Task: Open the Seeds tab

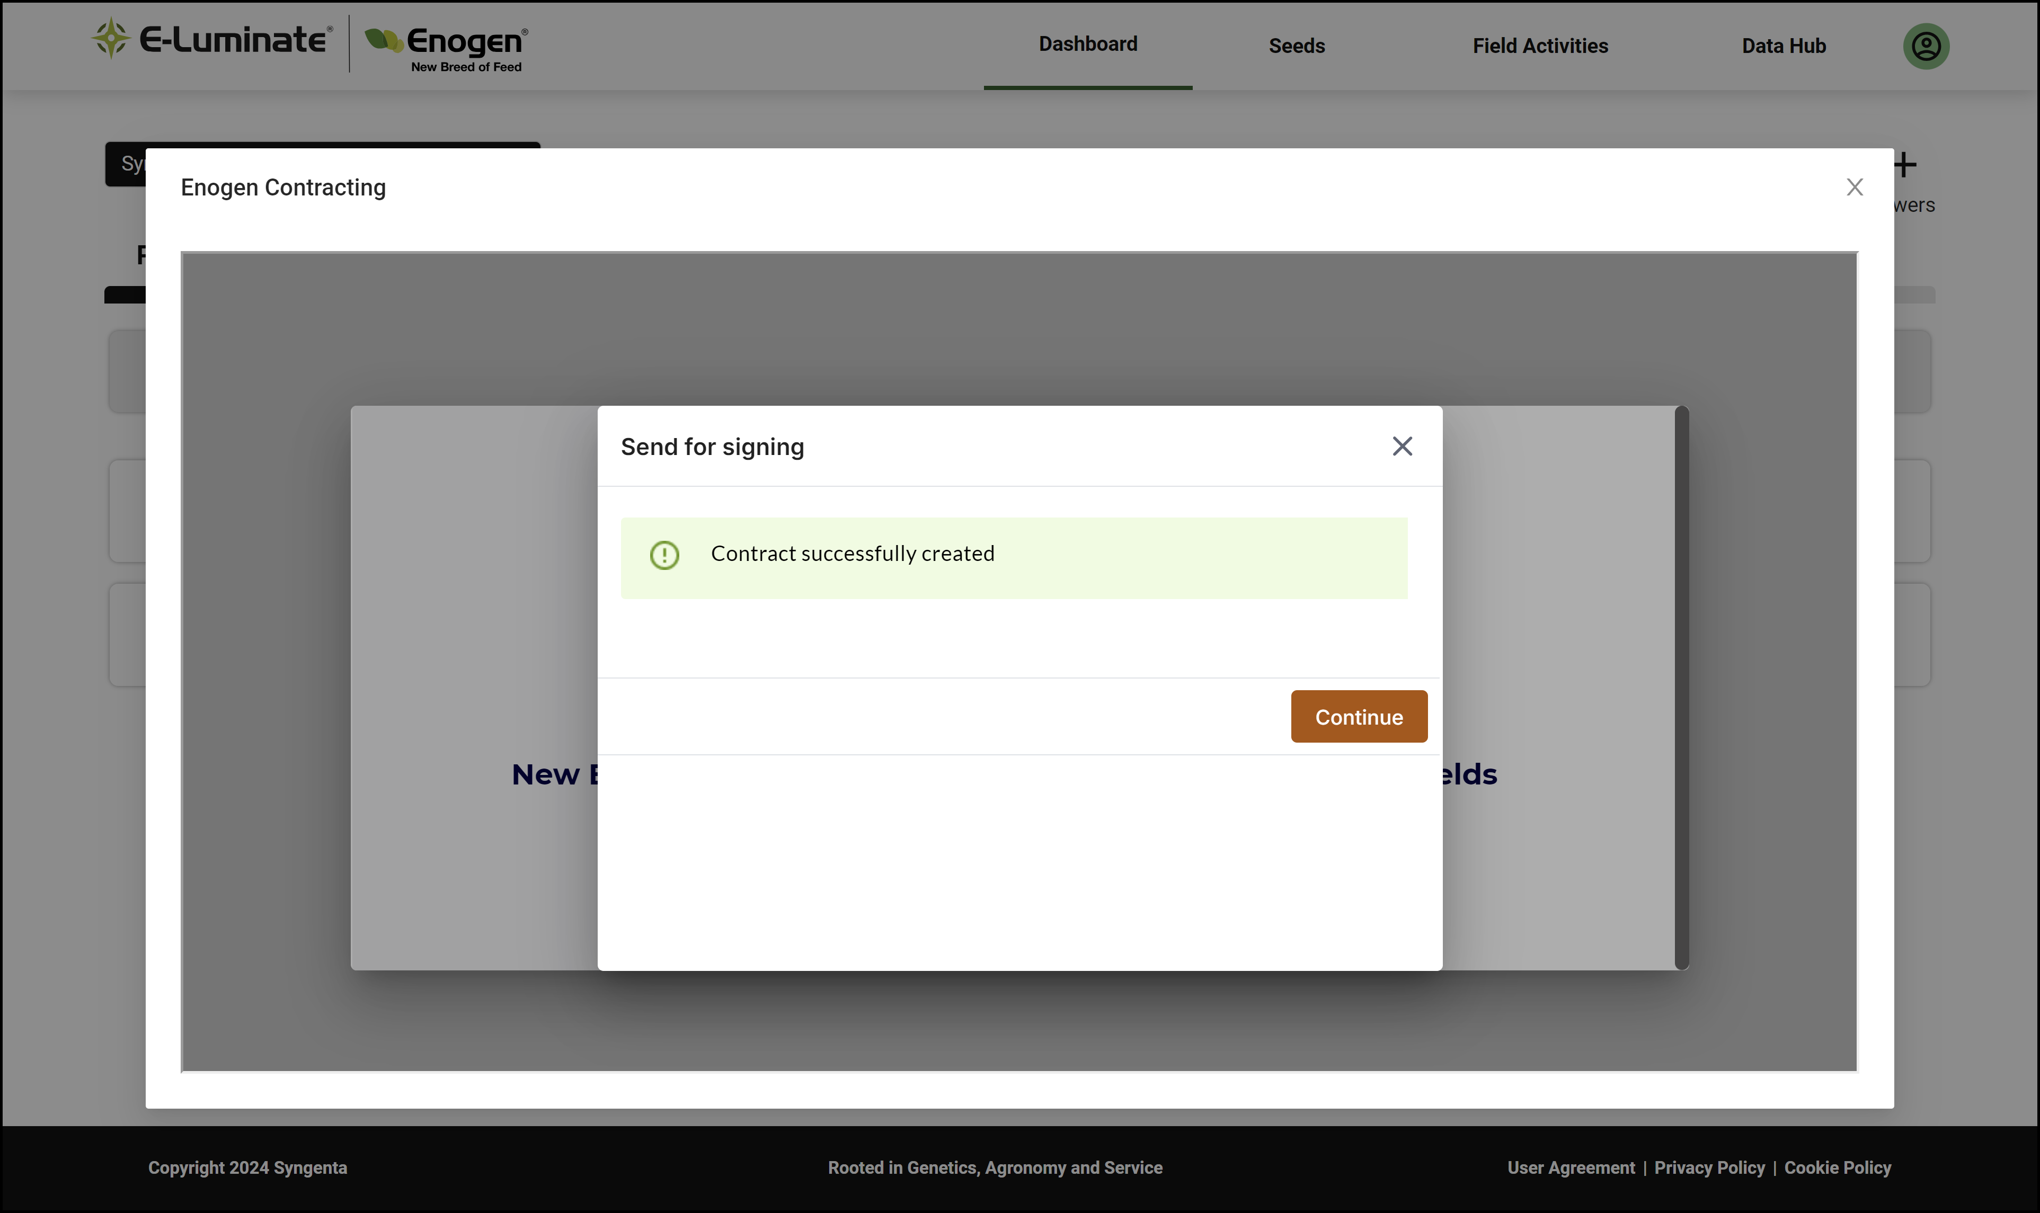Action: [x=1297, y=46]
